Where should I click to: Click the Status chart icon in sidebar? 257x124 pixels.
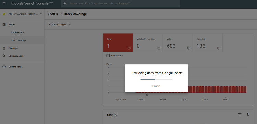4,25
